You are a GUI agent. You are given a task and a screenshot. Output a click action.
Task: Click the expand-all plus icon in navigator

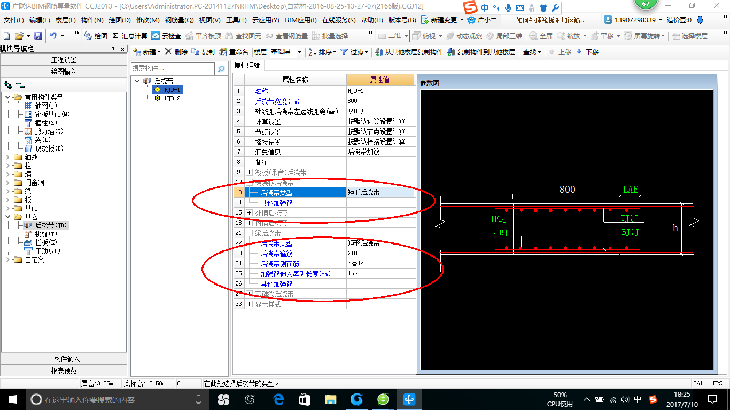pos(7,85)
